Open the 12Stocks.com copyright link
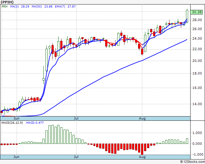Viewport: 205px width, 164px height. (192, 162)
